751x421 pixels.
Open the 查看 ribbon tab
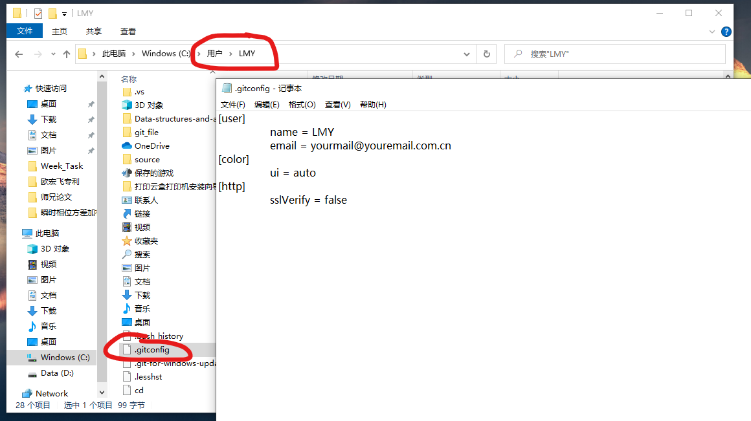tap(128, 31)
